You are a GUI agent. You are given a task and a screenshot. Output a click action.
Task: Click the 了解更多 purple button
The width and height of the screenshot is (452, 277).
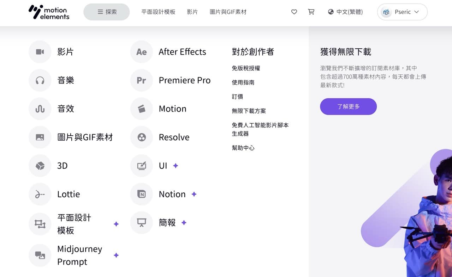pos(348,106)
